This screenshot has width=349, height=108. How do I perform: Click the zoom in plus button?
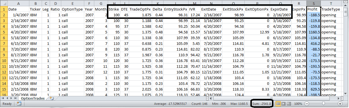tap(340, 104)
